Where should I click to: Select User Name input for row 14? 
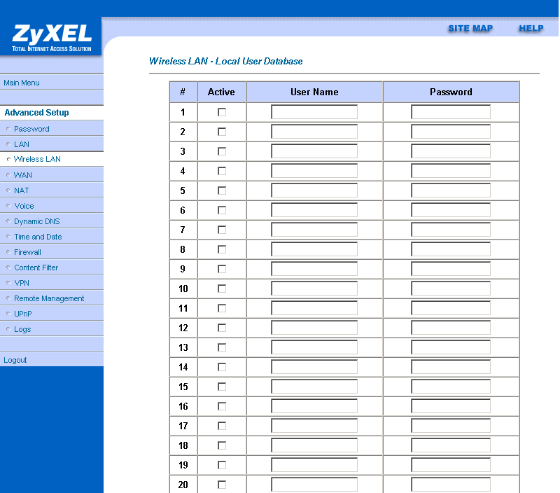pos(314,367)
